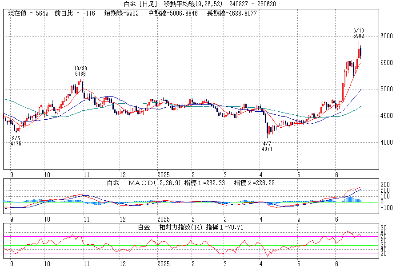Viewport: 400px width, 267px height.
Task: Click the MACD(12,26,9) panel title
Action: point(153,183)
